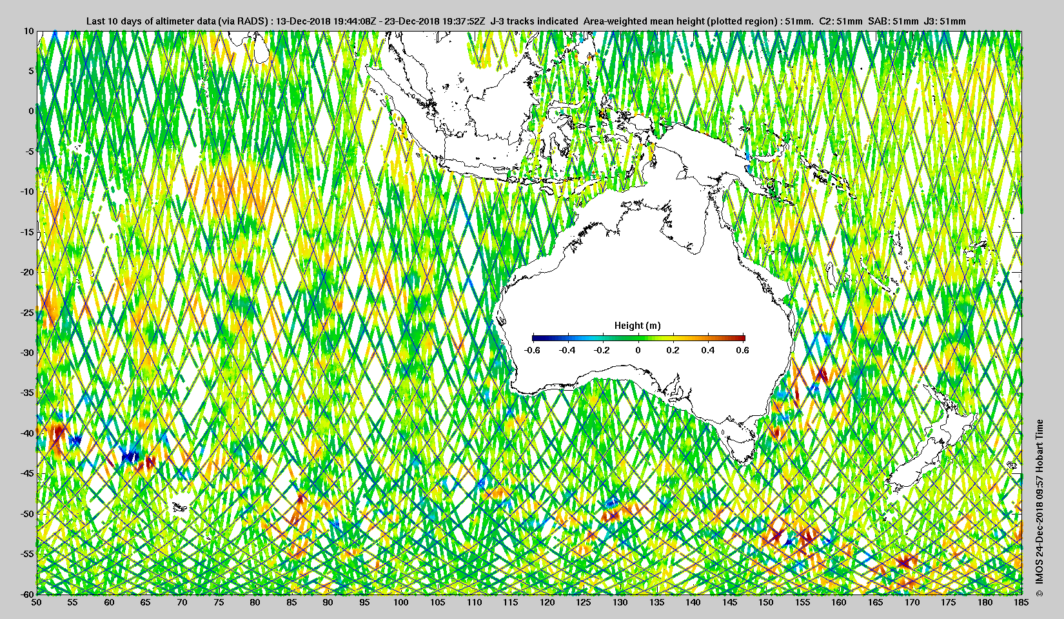Click longitude tick label 175 on bottom axis
This screenshot has height=619, width=1064.
(949, 602)
